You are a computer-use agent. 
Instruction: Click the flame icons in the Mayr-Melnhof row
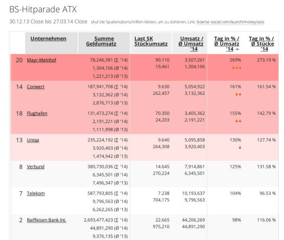pyautogui.click(x=236, y=67)
